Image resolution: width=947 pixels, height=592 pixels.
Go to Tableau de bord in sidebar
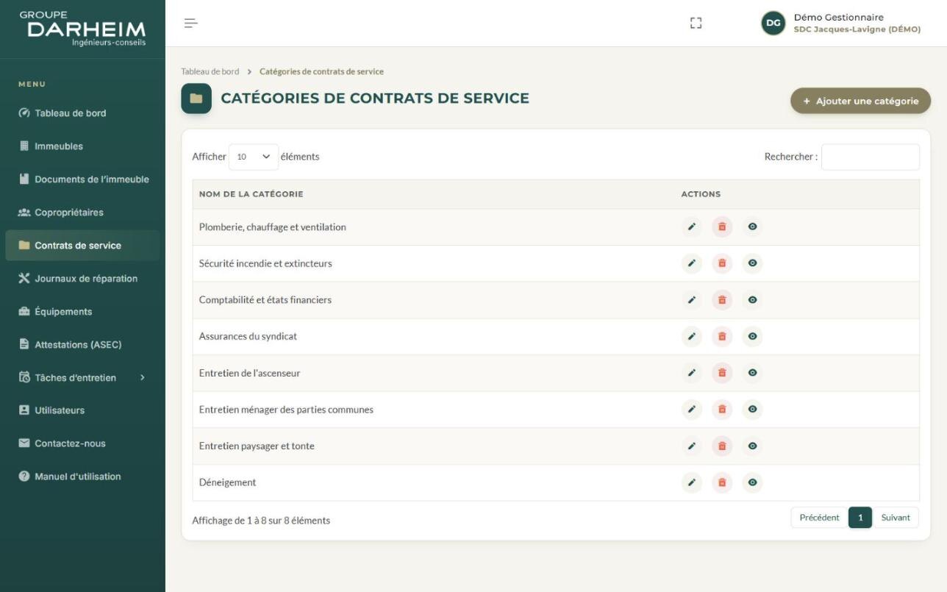82,113
